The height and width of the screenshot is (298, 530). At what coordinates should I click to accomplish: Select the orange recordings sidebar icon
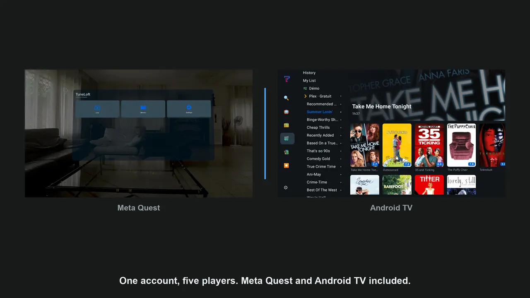click(286, 166)
